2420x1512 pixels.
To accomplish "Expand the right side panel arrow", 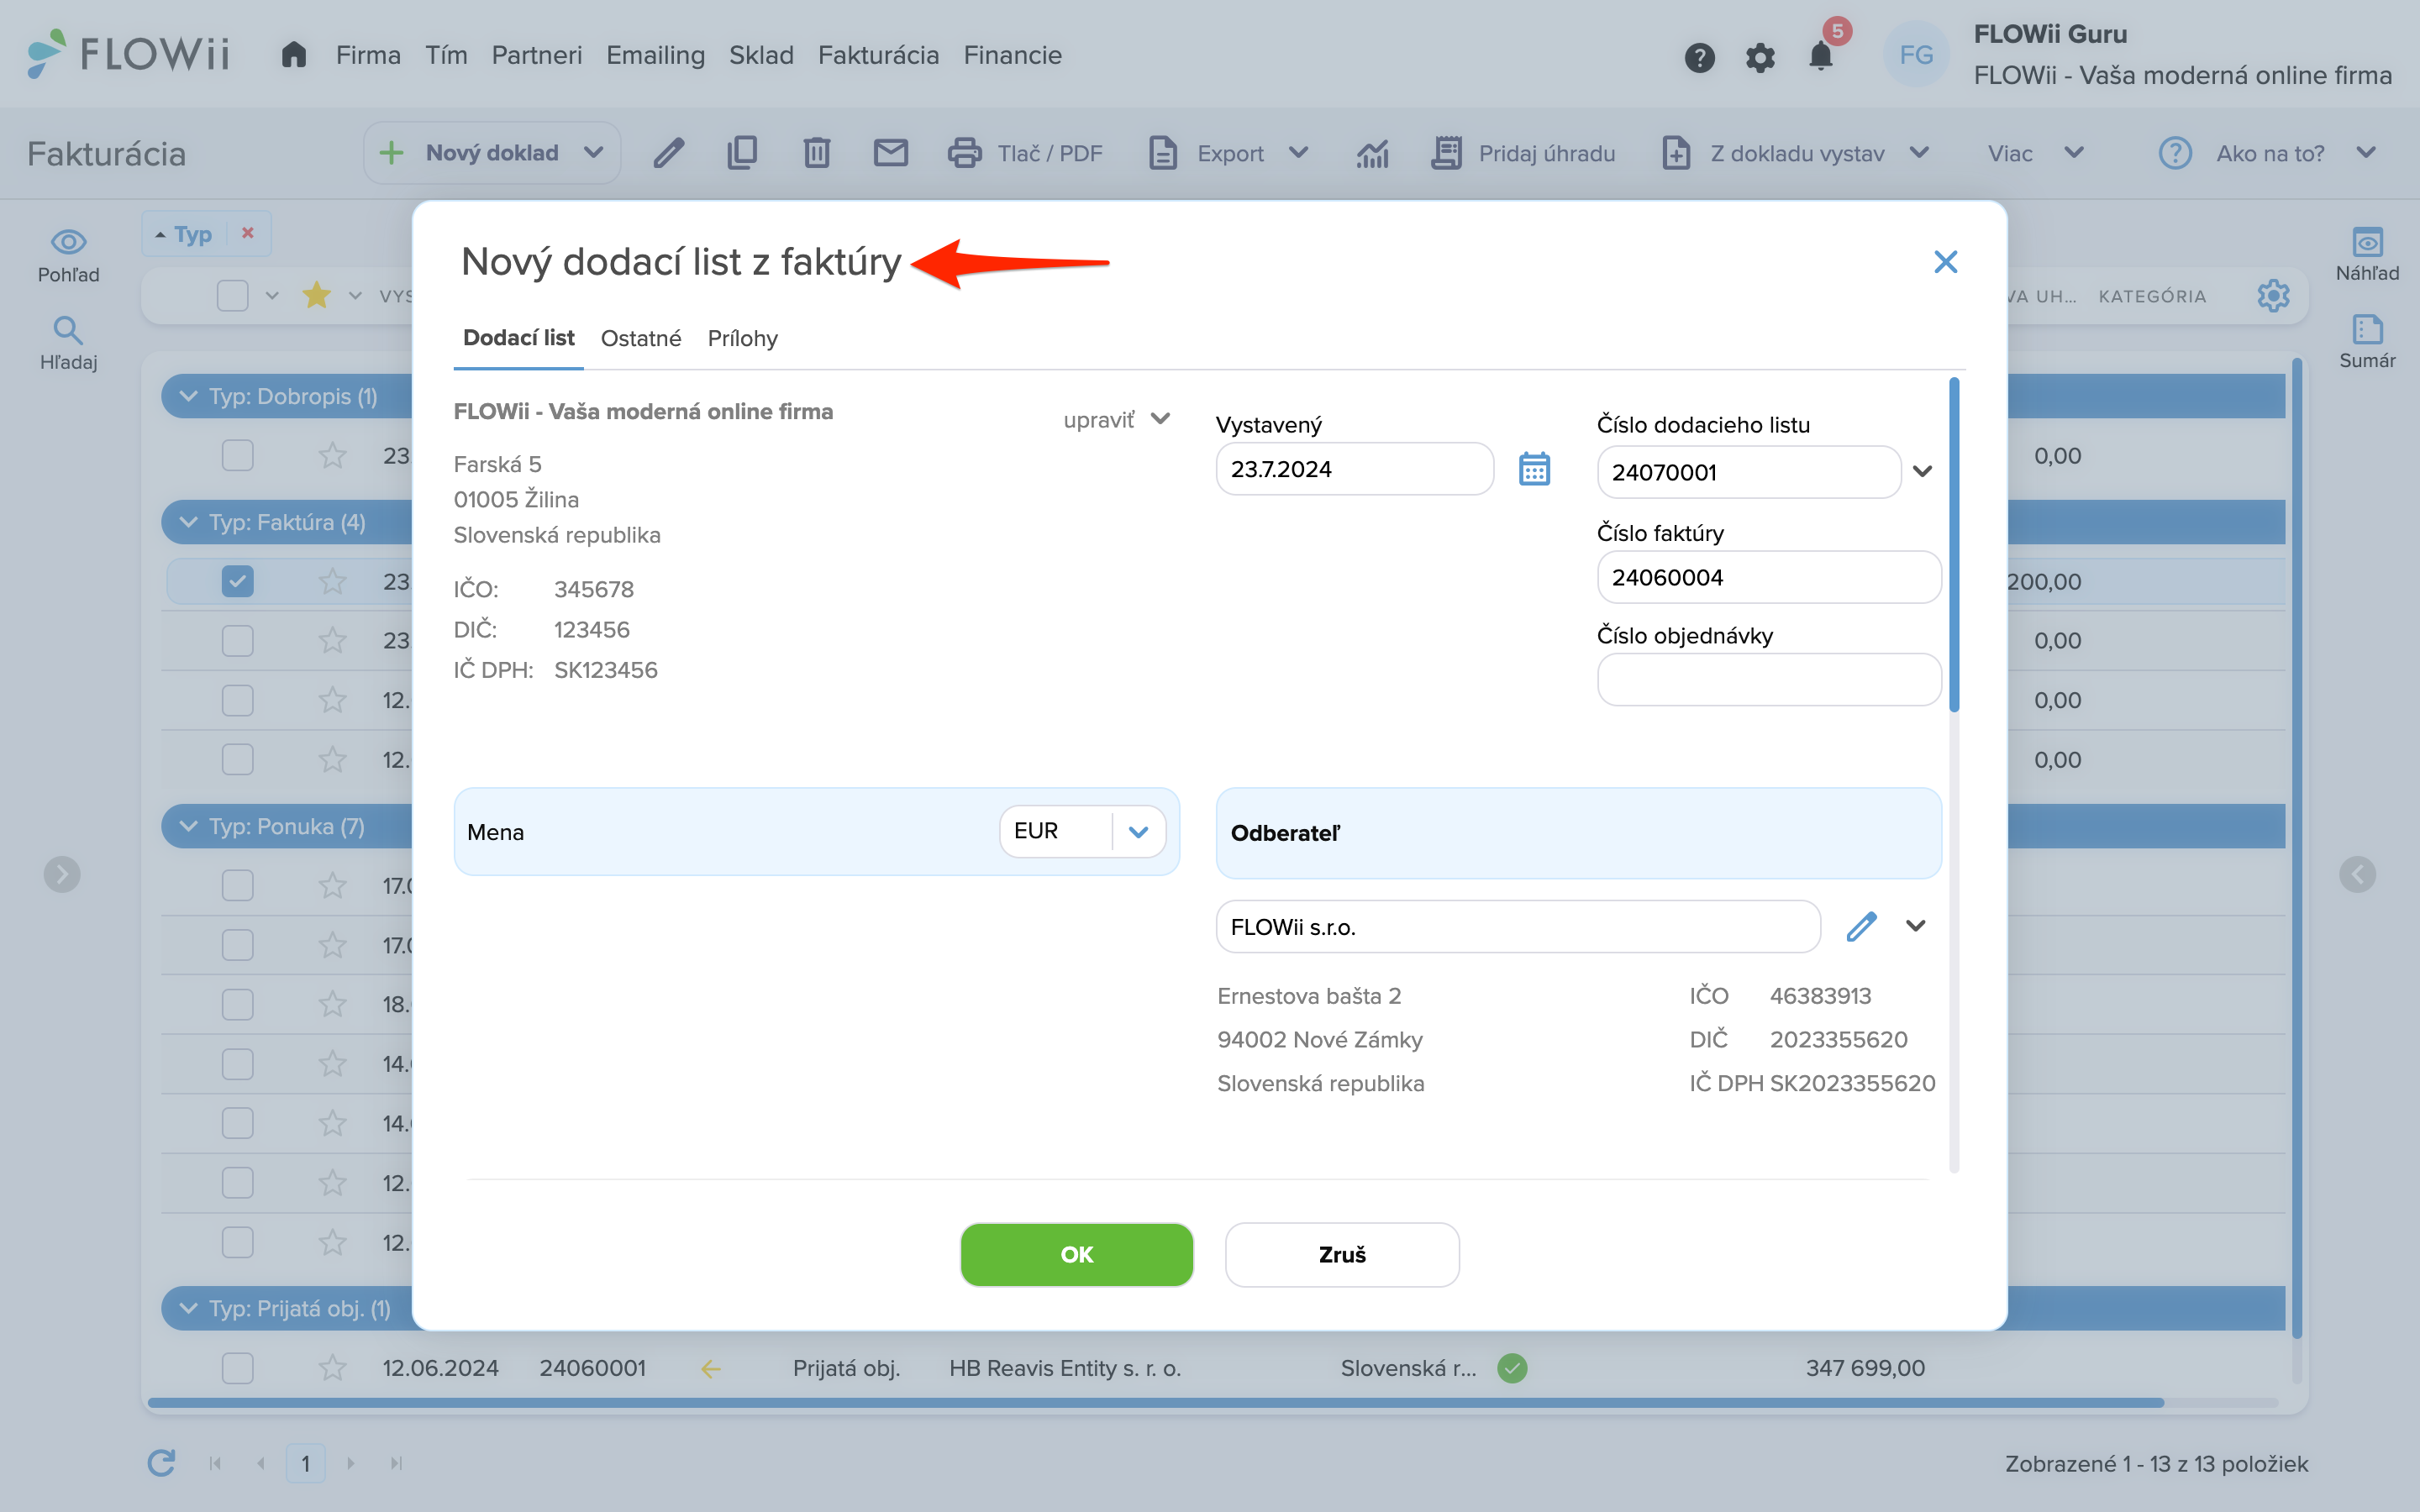I will pyautogui.click(x=2357, y=874).
